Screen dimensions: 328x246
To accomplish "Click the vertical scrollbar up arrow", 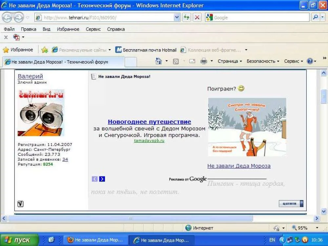I will click(x=324, y=73).
